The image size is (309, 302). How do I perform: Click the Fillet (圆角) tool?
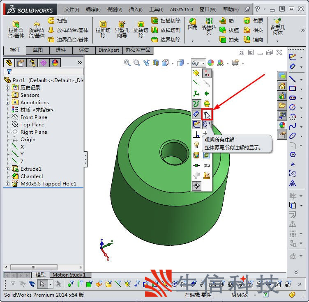click(x=193, y=24)
